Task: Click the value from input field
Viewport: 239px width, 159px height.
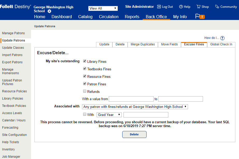Action: pyautogui.click(x=131, y=99)
